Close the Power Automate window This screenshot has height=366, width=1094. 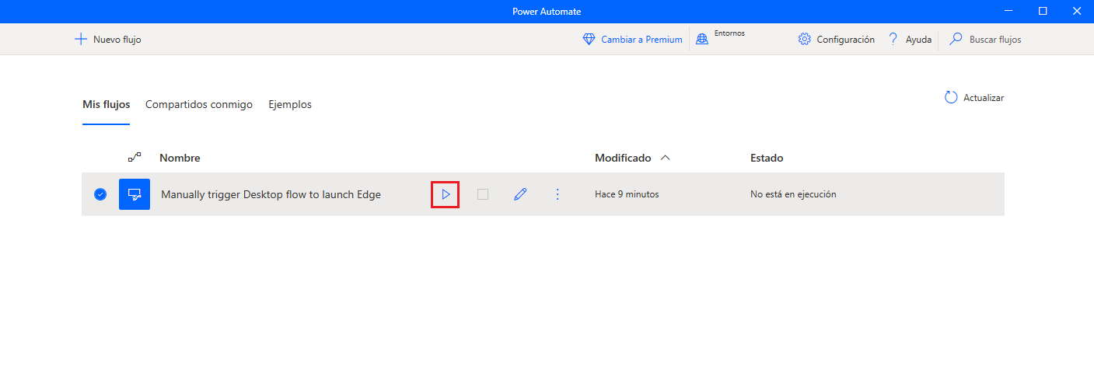coord(1077,11)
